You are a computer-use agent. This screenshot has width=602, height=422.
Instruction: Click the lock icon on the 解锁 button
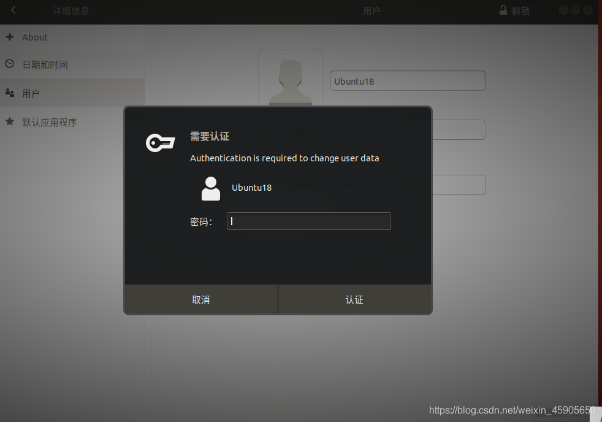point(502,10)
